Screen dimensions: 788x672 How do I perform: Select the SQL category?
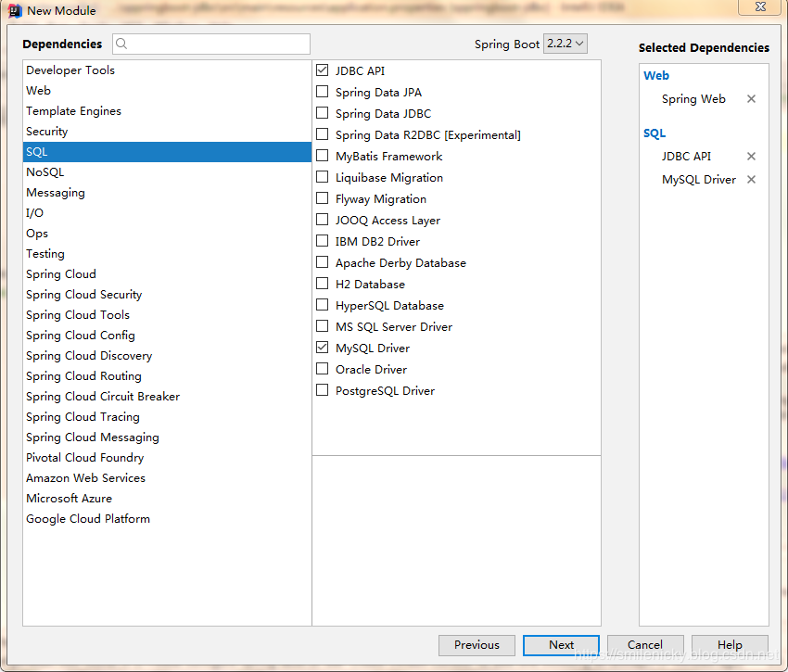(167, 152)
